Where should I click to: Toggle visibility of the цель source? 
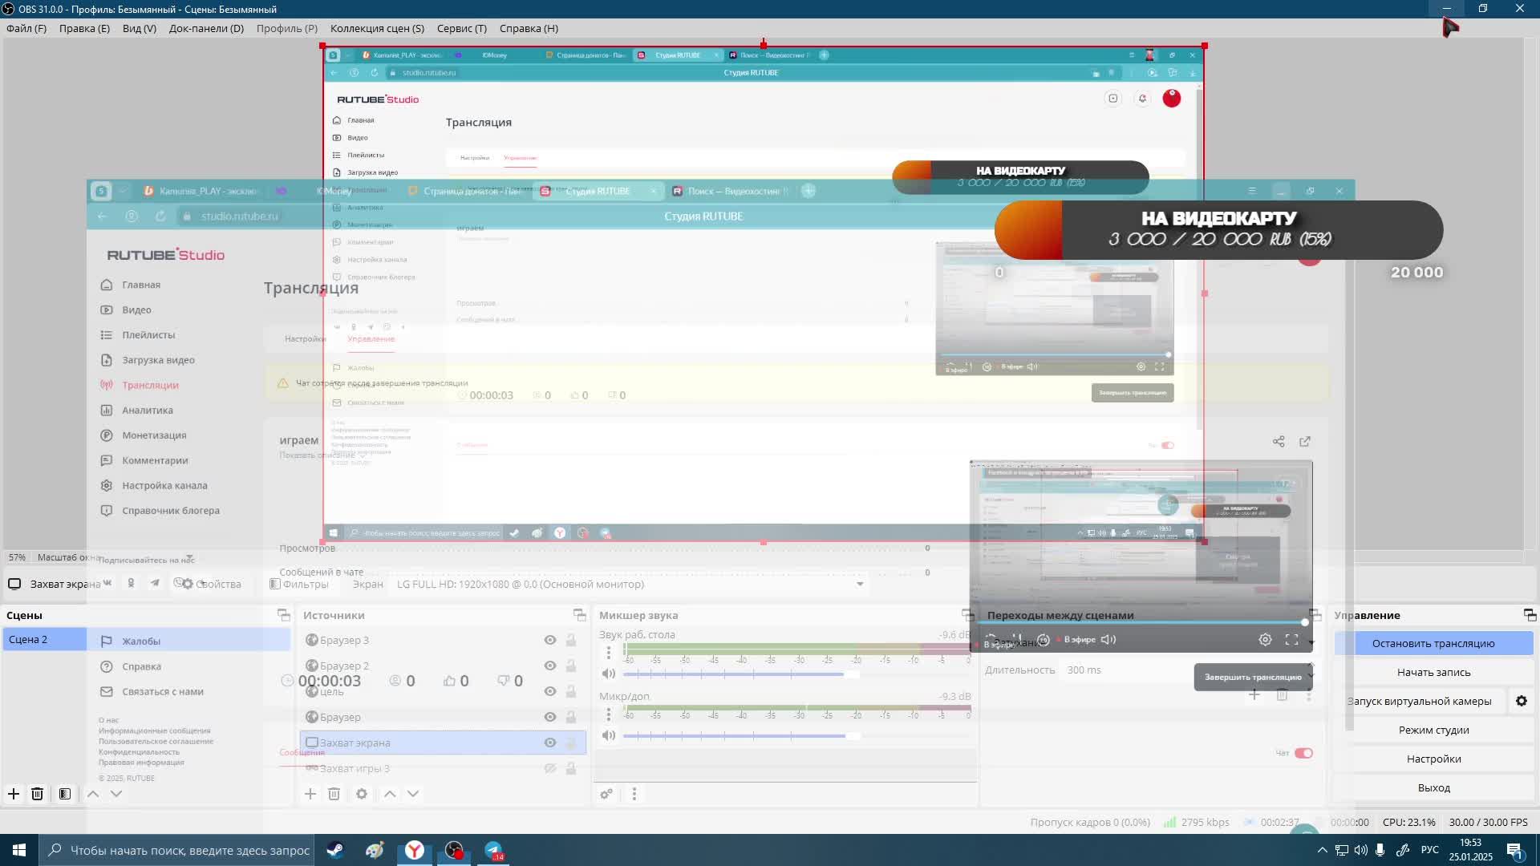pyautogui.click(x=550, y=691)
